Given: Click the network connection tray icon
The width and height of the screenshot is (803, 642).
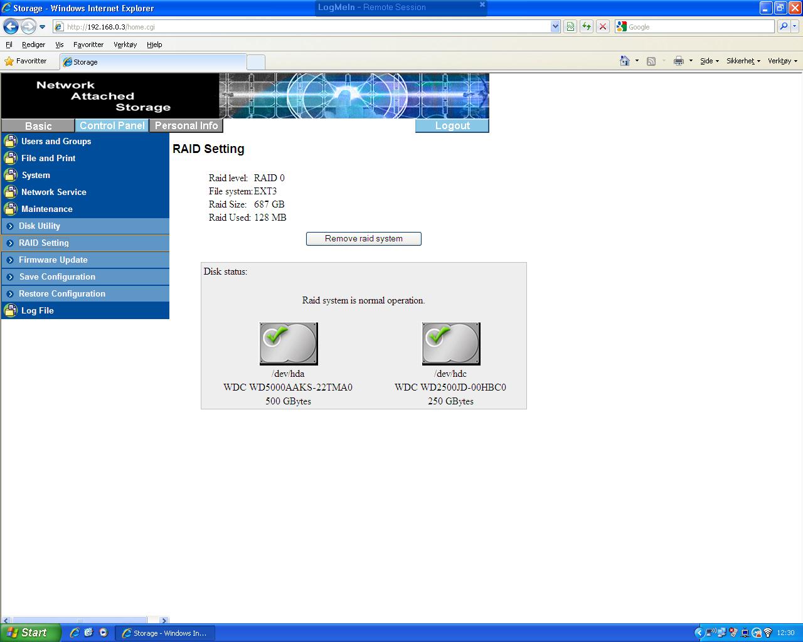Looking at the screenshot, I should [x=721, y=633].
